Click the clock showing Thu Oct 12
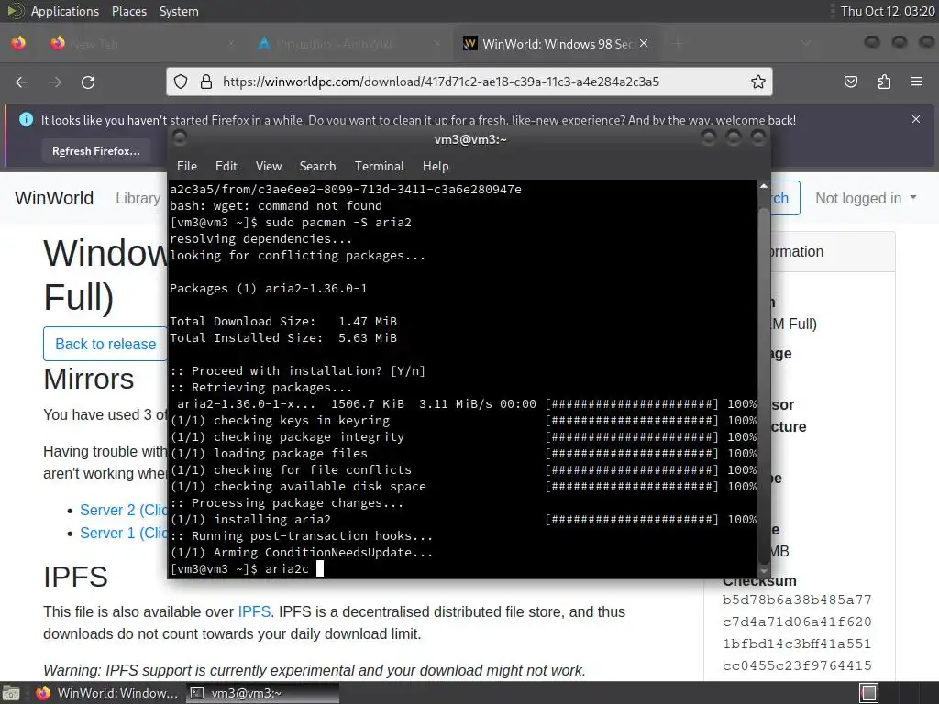The height and width of the screenshot is (704, 939). pos(888,11)
